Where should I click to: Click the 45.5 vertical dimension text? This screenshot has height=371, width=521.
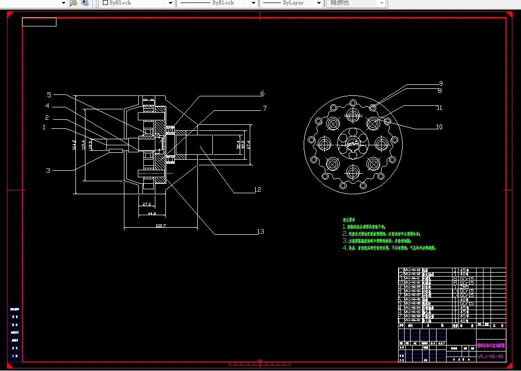[x=243, y=145]
